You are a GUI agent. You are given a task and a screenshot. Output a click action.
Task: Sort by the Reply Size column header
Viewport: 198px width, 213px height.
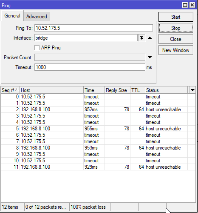click(x=117, y=90)
